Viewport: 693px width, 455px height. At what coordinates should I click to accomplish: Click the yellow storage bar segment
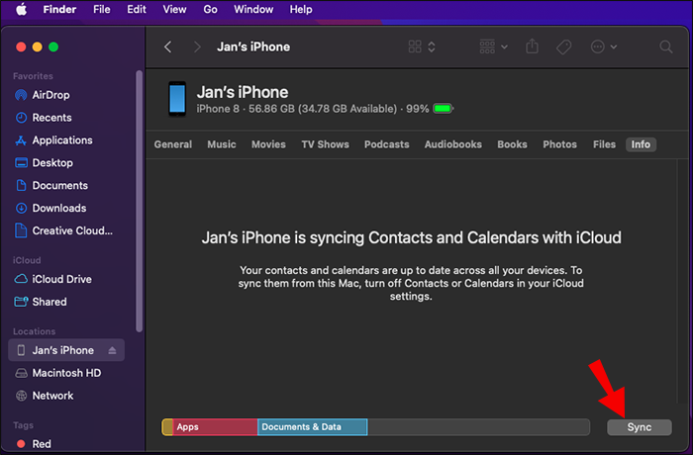[x=167, y=427]
